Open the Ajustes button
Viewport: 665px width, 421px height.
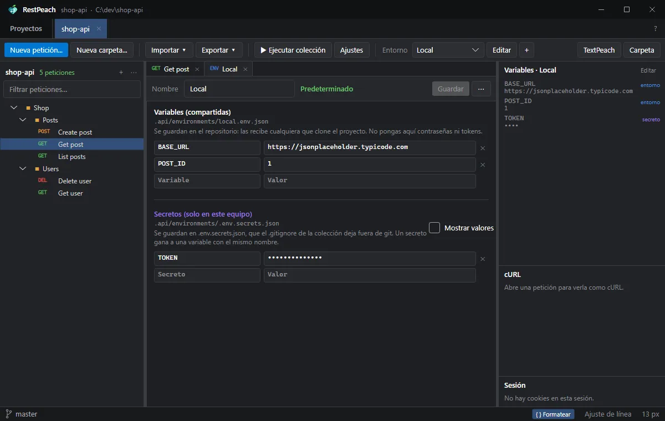pos(351,50)
